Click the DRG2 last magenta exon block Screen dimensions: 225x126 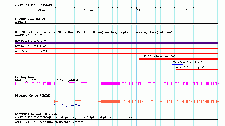click(x=49, y=83)
